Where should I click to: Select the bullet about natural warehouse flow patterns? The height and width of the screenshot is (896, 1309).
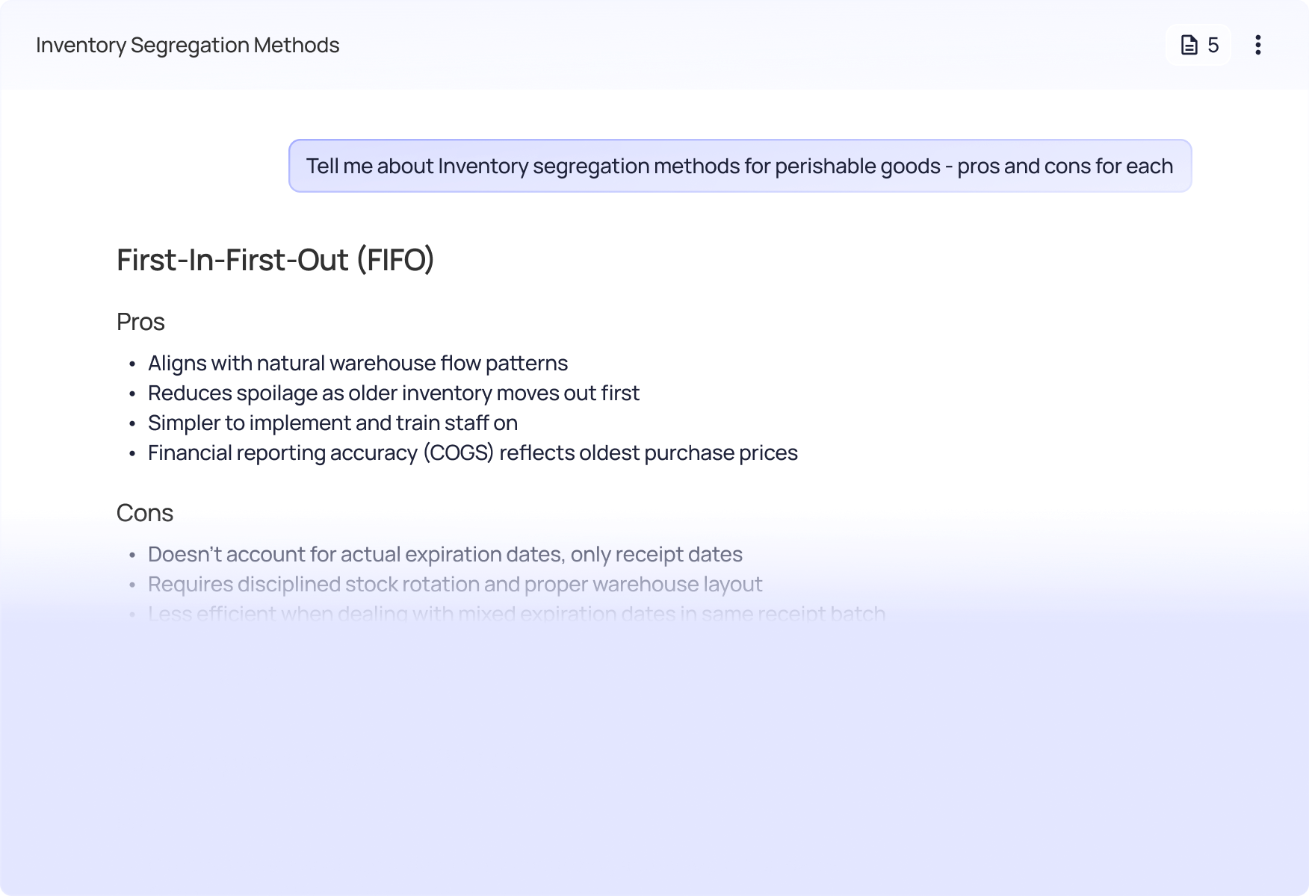coord(358,363)
